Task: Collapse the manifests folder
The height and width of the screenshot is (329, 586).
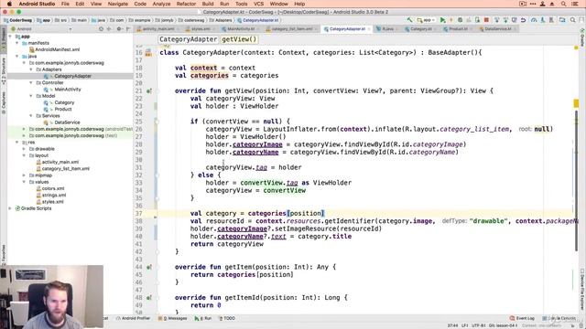Action: 17,43
